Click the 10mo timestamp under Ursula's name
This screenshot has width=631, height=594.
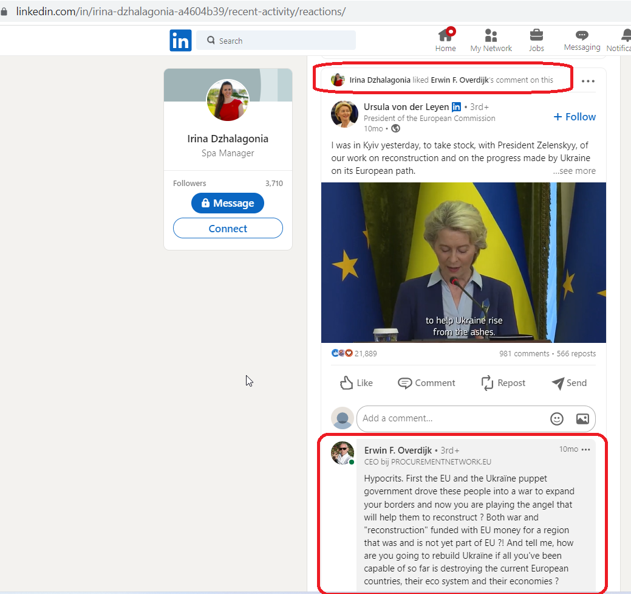[373, 128]
